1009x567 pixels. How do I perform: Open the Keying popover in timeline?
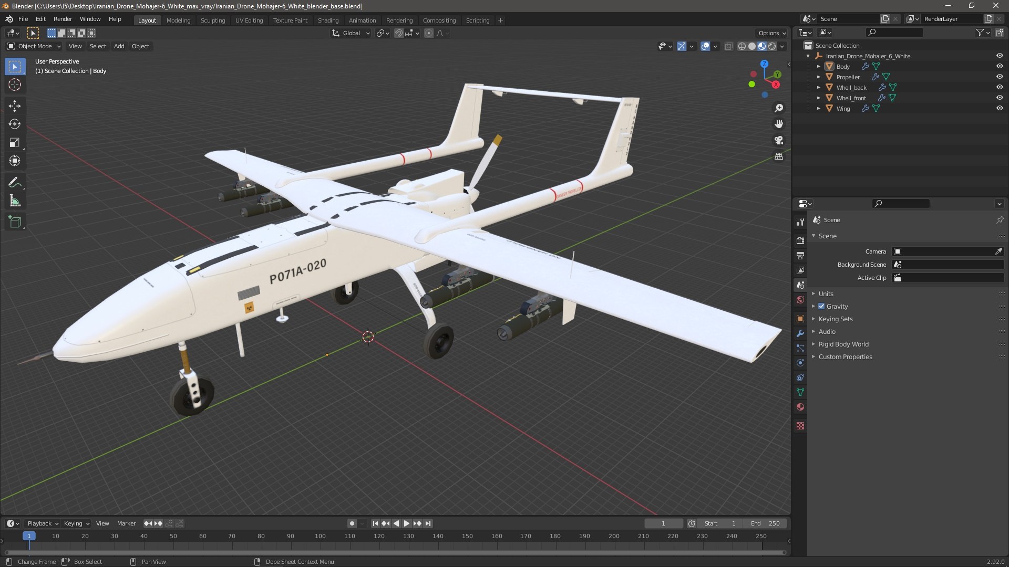(76, 523)
